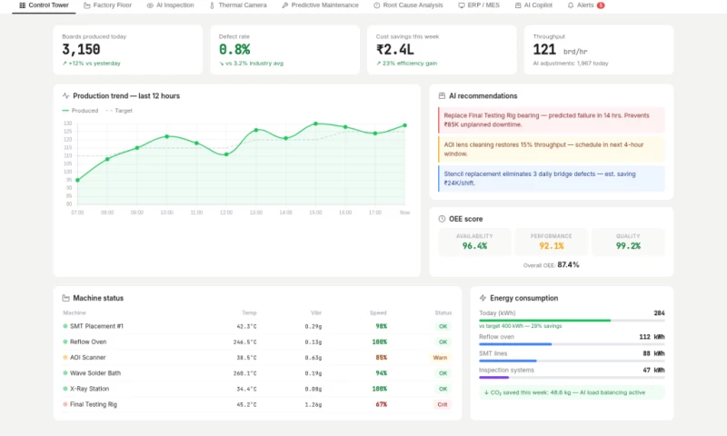Click the AI Inspection eye icon

coord(150,5)
